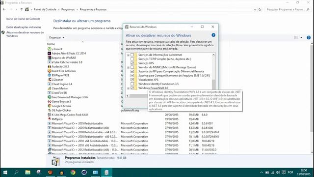314x177 pixels.
Task: Select the Adobe After Effects CC 2014 icon
Action: 49,54
